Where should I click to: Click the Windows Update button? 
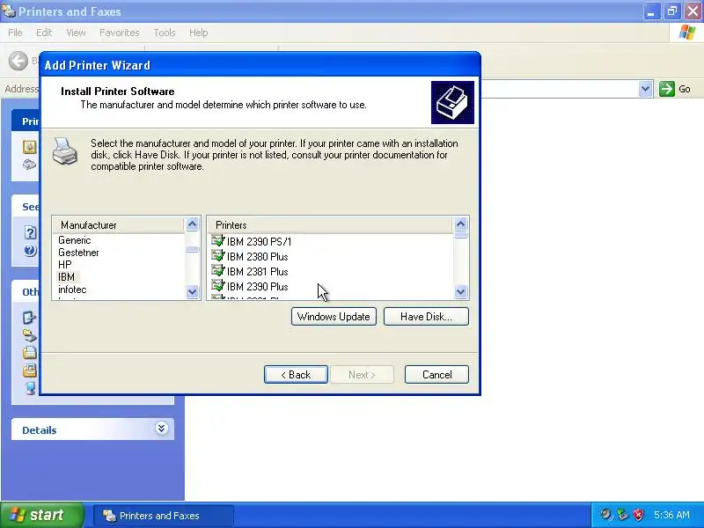pyautogui.click(x=334, y=317)
